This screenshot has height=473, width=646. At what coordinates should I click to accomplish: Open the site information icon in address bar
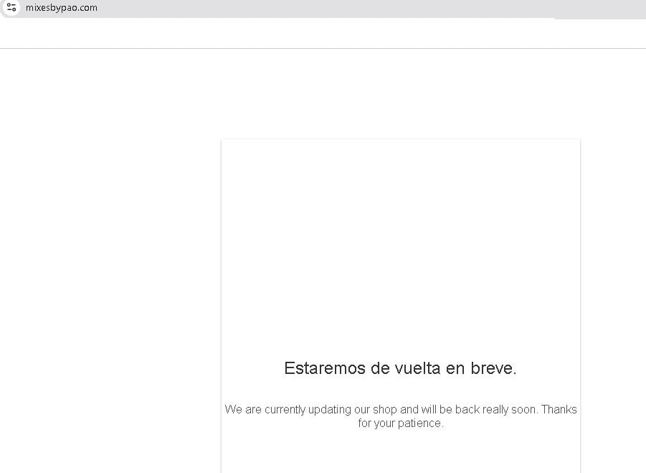click(x=11, y=8)
